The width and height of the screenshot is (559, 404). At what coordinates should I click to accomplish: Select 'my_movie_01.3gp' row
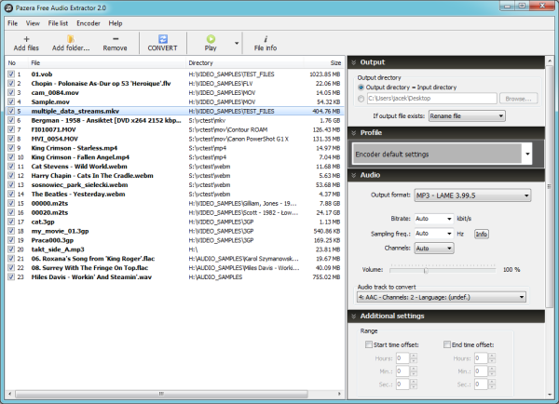175,231
